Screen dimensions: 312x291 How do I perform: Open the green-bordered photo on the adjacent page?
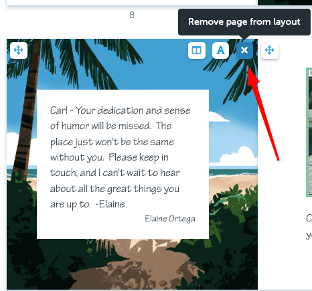[x=309, y=132]
